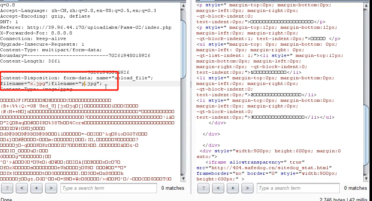Viewport: 372px width, 201px height.
Task: Click the plus button in response search bar
Action: tap(232, 188)
